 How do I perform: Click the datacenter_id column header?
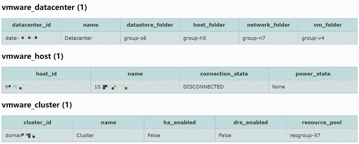[x=31, y=25]
